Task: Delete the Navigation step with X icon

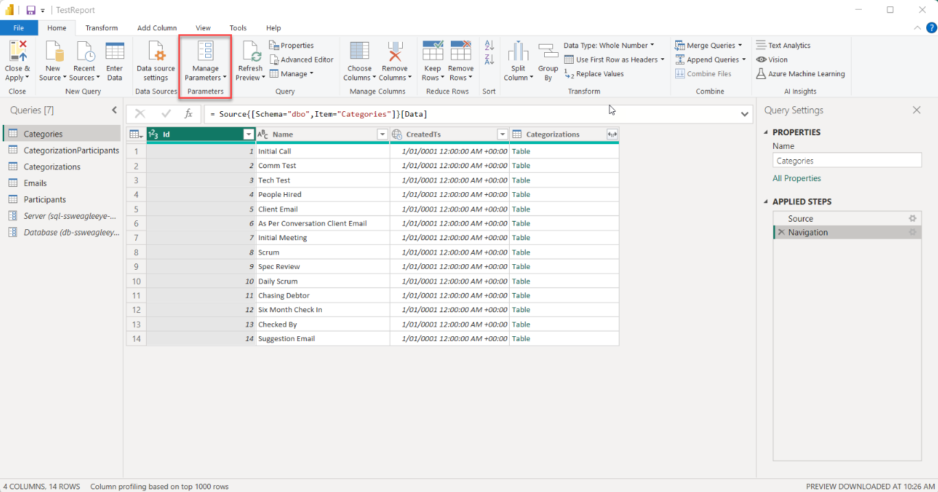Action: click(781, 233)
